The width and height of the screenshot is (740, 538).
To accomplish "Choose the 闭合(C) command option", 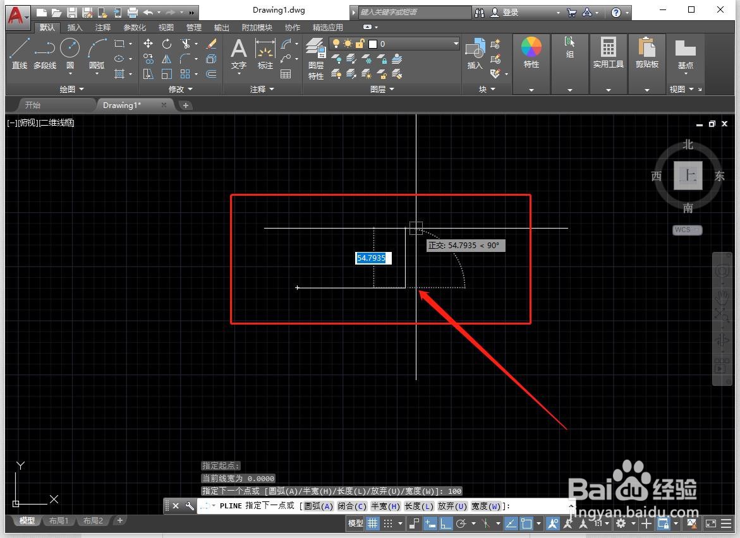I will 351,506.
